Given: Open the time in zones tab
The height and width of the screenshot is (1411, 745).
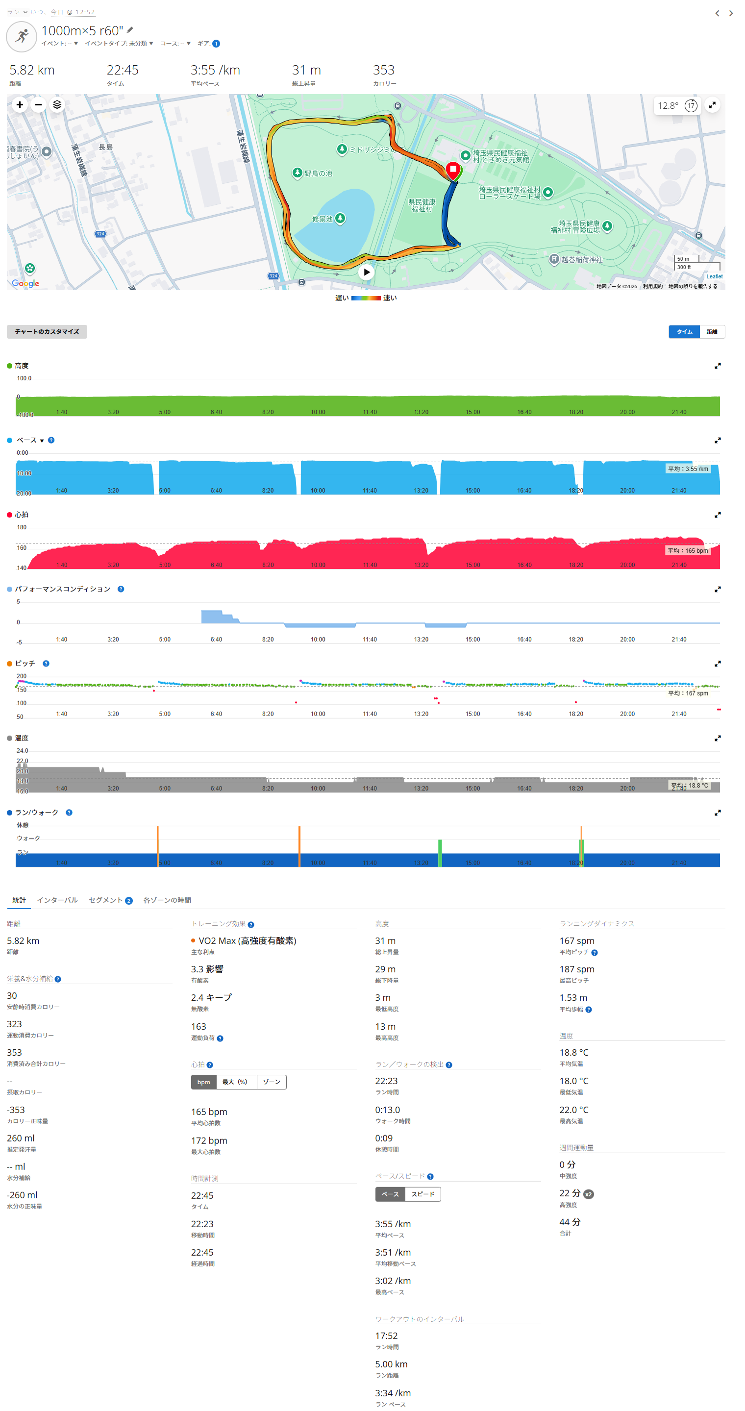Looking at the screenshot, I should [x=167, y=900].
